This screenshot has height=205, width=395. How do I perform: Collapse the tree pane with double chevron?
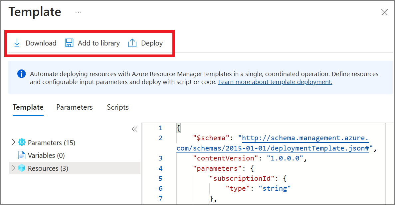[x=134, y=129]
